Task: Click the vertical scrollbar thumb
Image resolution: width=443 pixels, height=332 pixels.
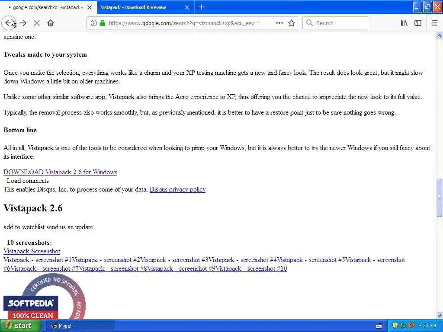Action: point(439,197)
